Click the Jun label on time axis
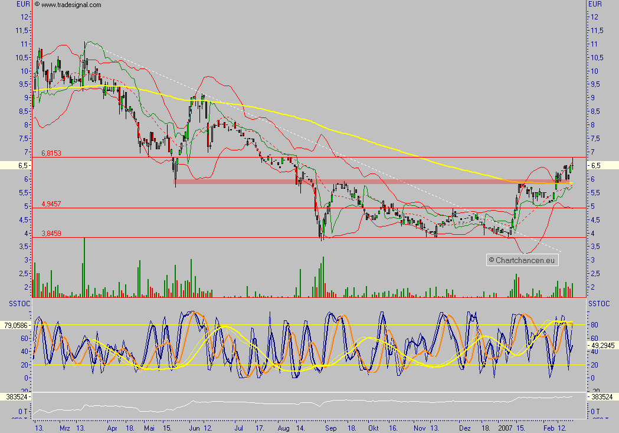Image resolution: width=619 pixels, height=433 pixels. click(194, 428)
